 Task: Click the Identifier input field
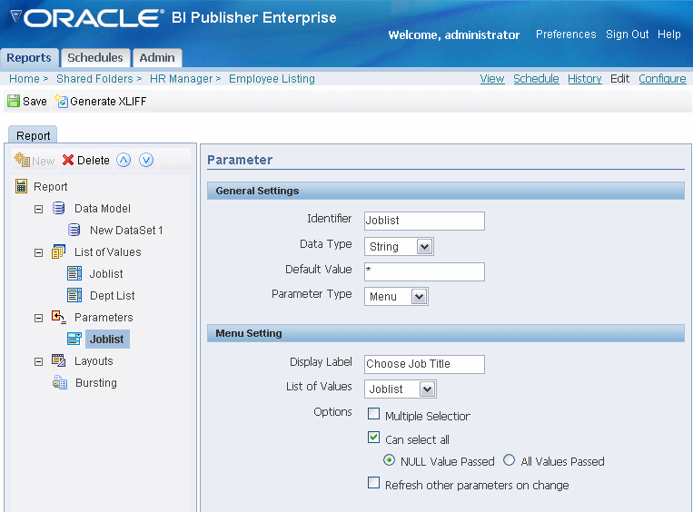pyautogui.click(x=424, y=221)
